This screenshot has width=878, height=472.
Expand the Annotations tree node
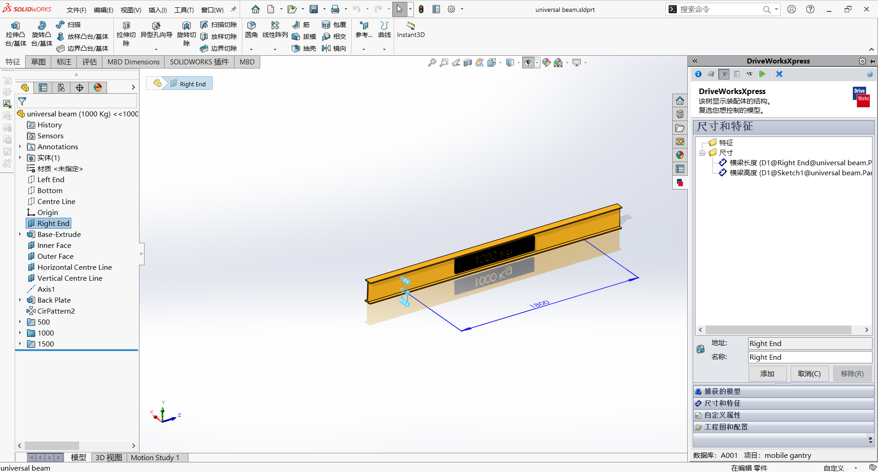20,147
